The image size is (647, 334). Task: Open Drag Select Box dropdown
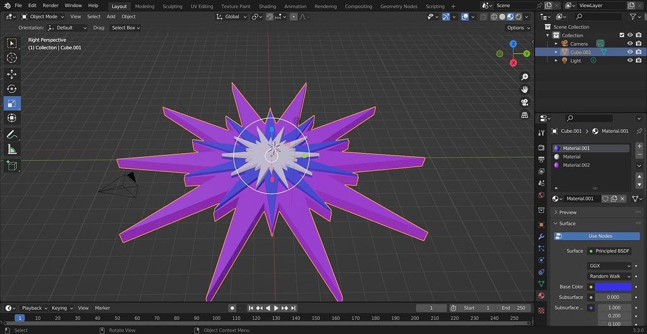tap(126, 28)
